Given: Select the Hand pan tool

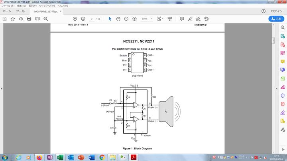Looking at the screenshot, I should [x=118, y=19].
